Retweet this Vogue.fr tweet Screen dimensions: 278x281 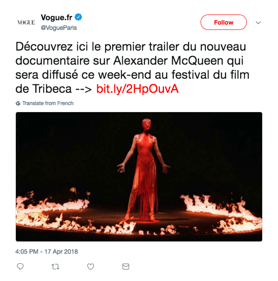(55, 266)
